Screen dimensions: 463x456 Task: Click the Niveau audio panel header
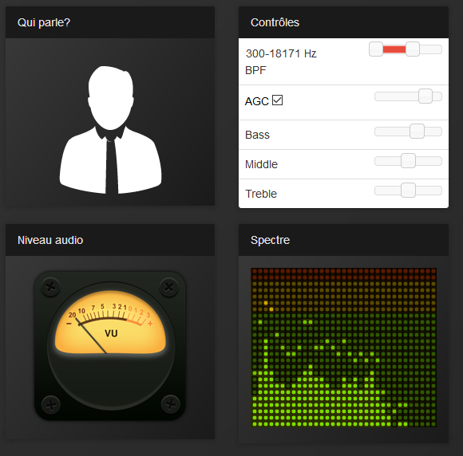coord(110,240)
